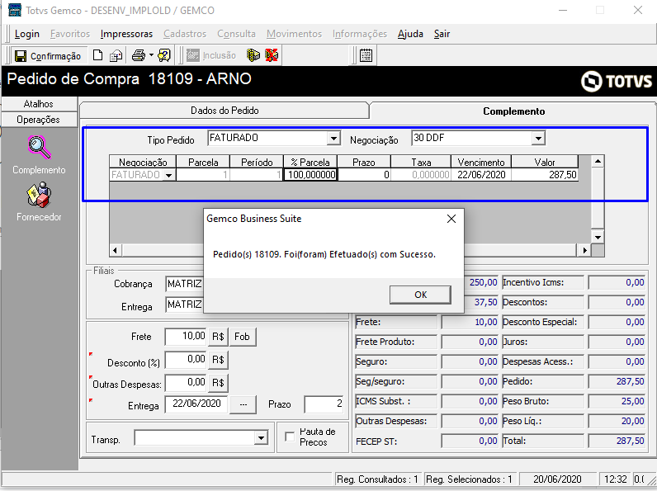The image size is (657, 491).
Task: Open the Login menu
Action: click(26, 34)
